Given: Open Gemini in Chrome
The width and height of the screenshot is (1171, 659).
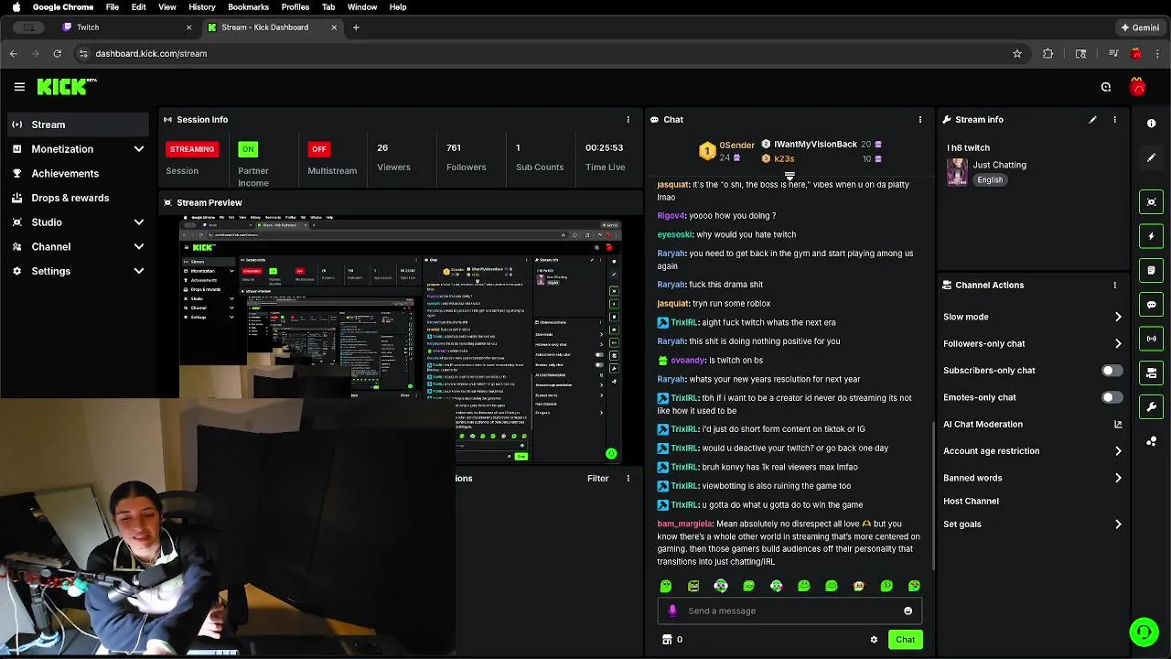Looking at the screenshot, I should click(1140, 27).
